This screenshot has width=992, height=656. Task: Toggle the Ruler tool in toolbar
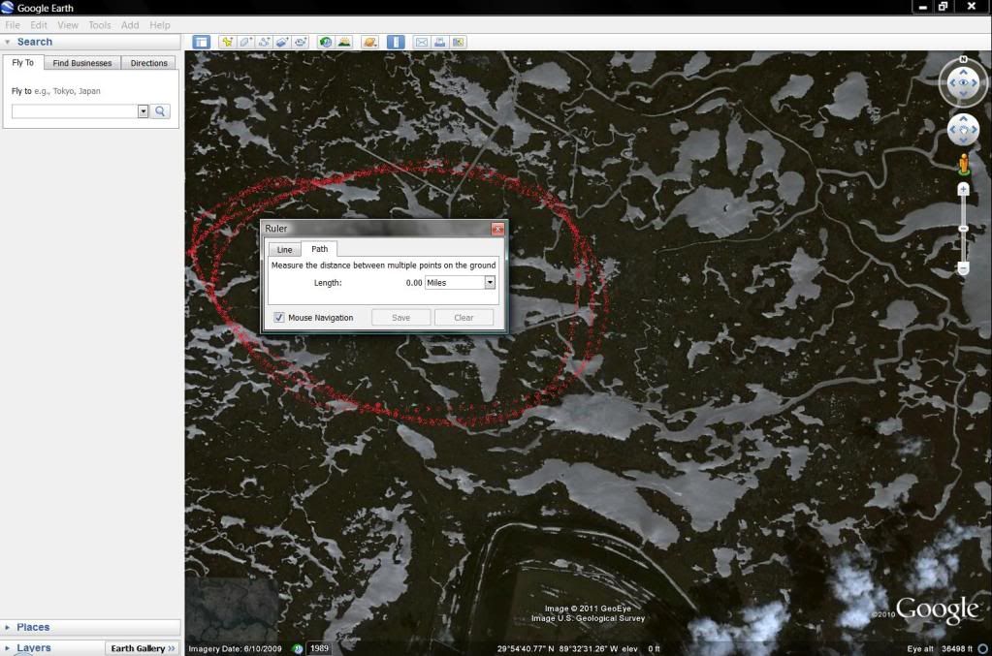(396, 42)
